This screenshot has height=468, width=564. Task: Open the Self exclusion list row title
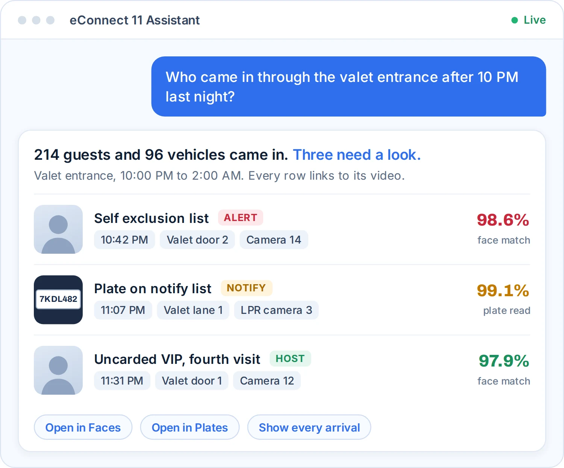tap(152, 218)
